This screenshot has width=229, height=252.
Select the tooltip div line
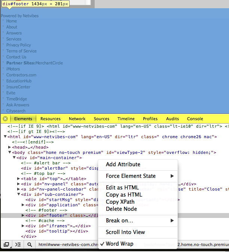point(57,231)
